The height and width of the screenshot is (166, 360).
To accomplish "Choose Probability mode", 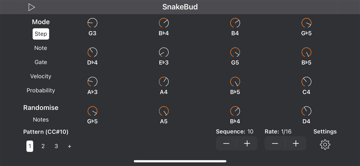I will tap(41, 91).
